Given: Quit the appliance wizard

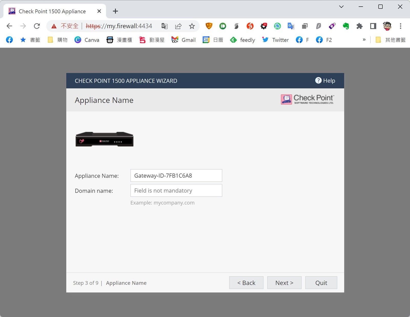Looking at the screenshot, I should pyautogui.click(x=321, y=283).
